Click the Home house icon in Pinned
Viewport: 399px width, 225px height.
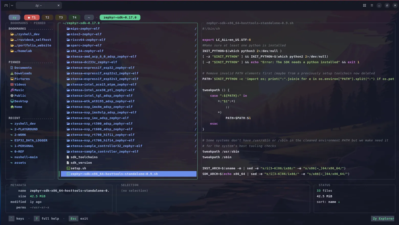[x=12, y=107]
